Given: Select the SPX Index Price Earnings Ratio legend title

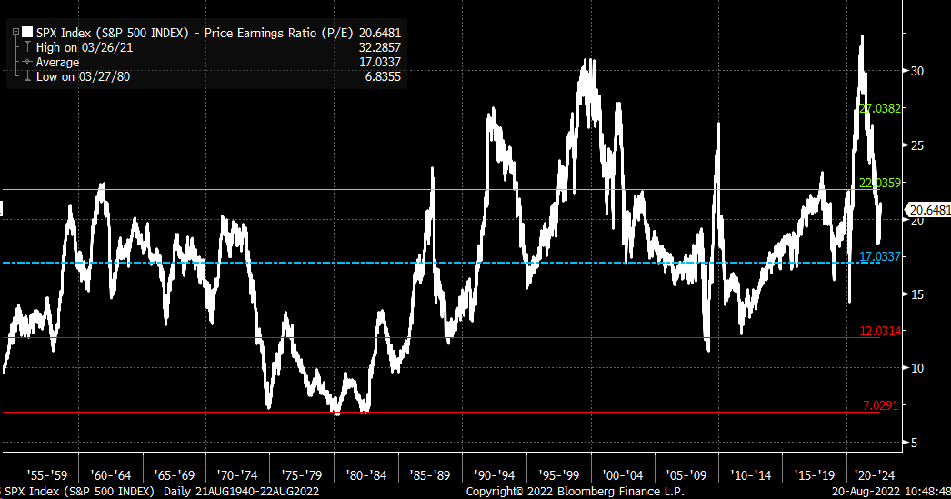Looking at the screenshot, I should (195, 33).
